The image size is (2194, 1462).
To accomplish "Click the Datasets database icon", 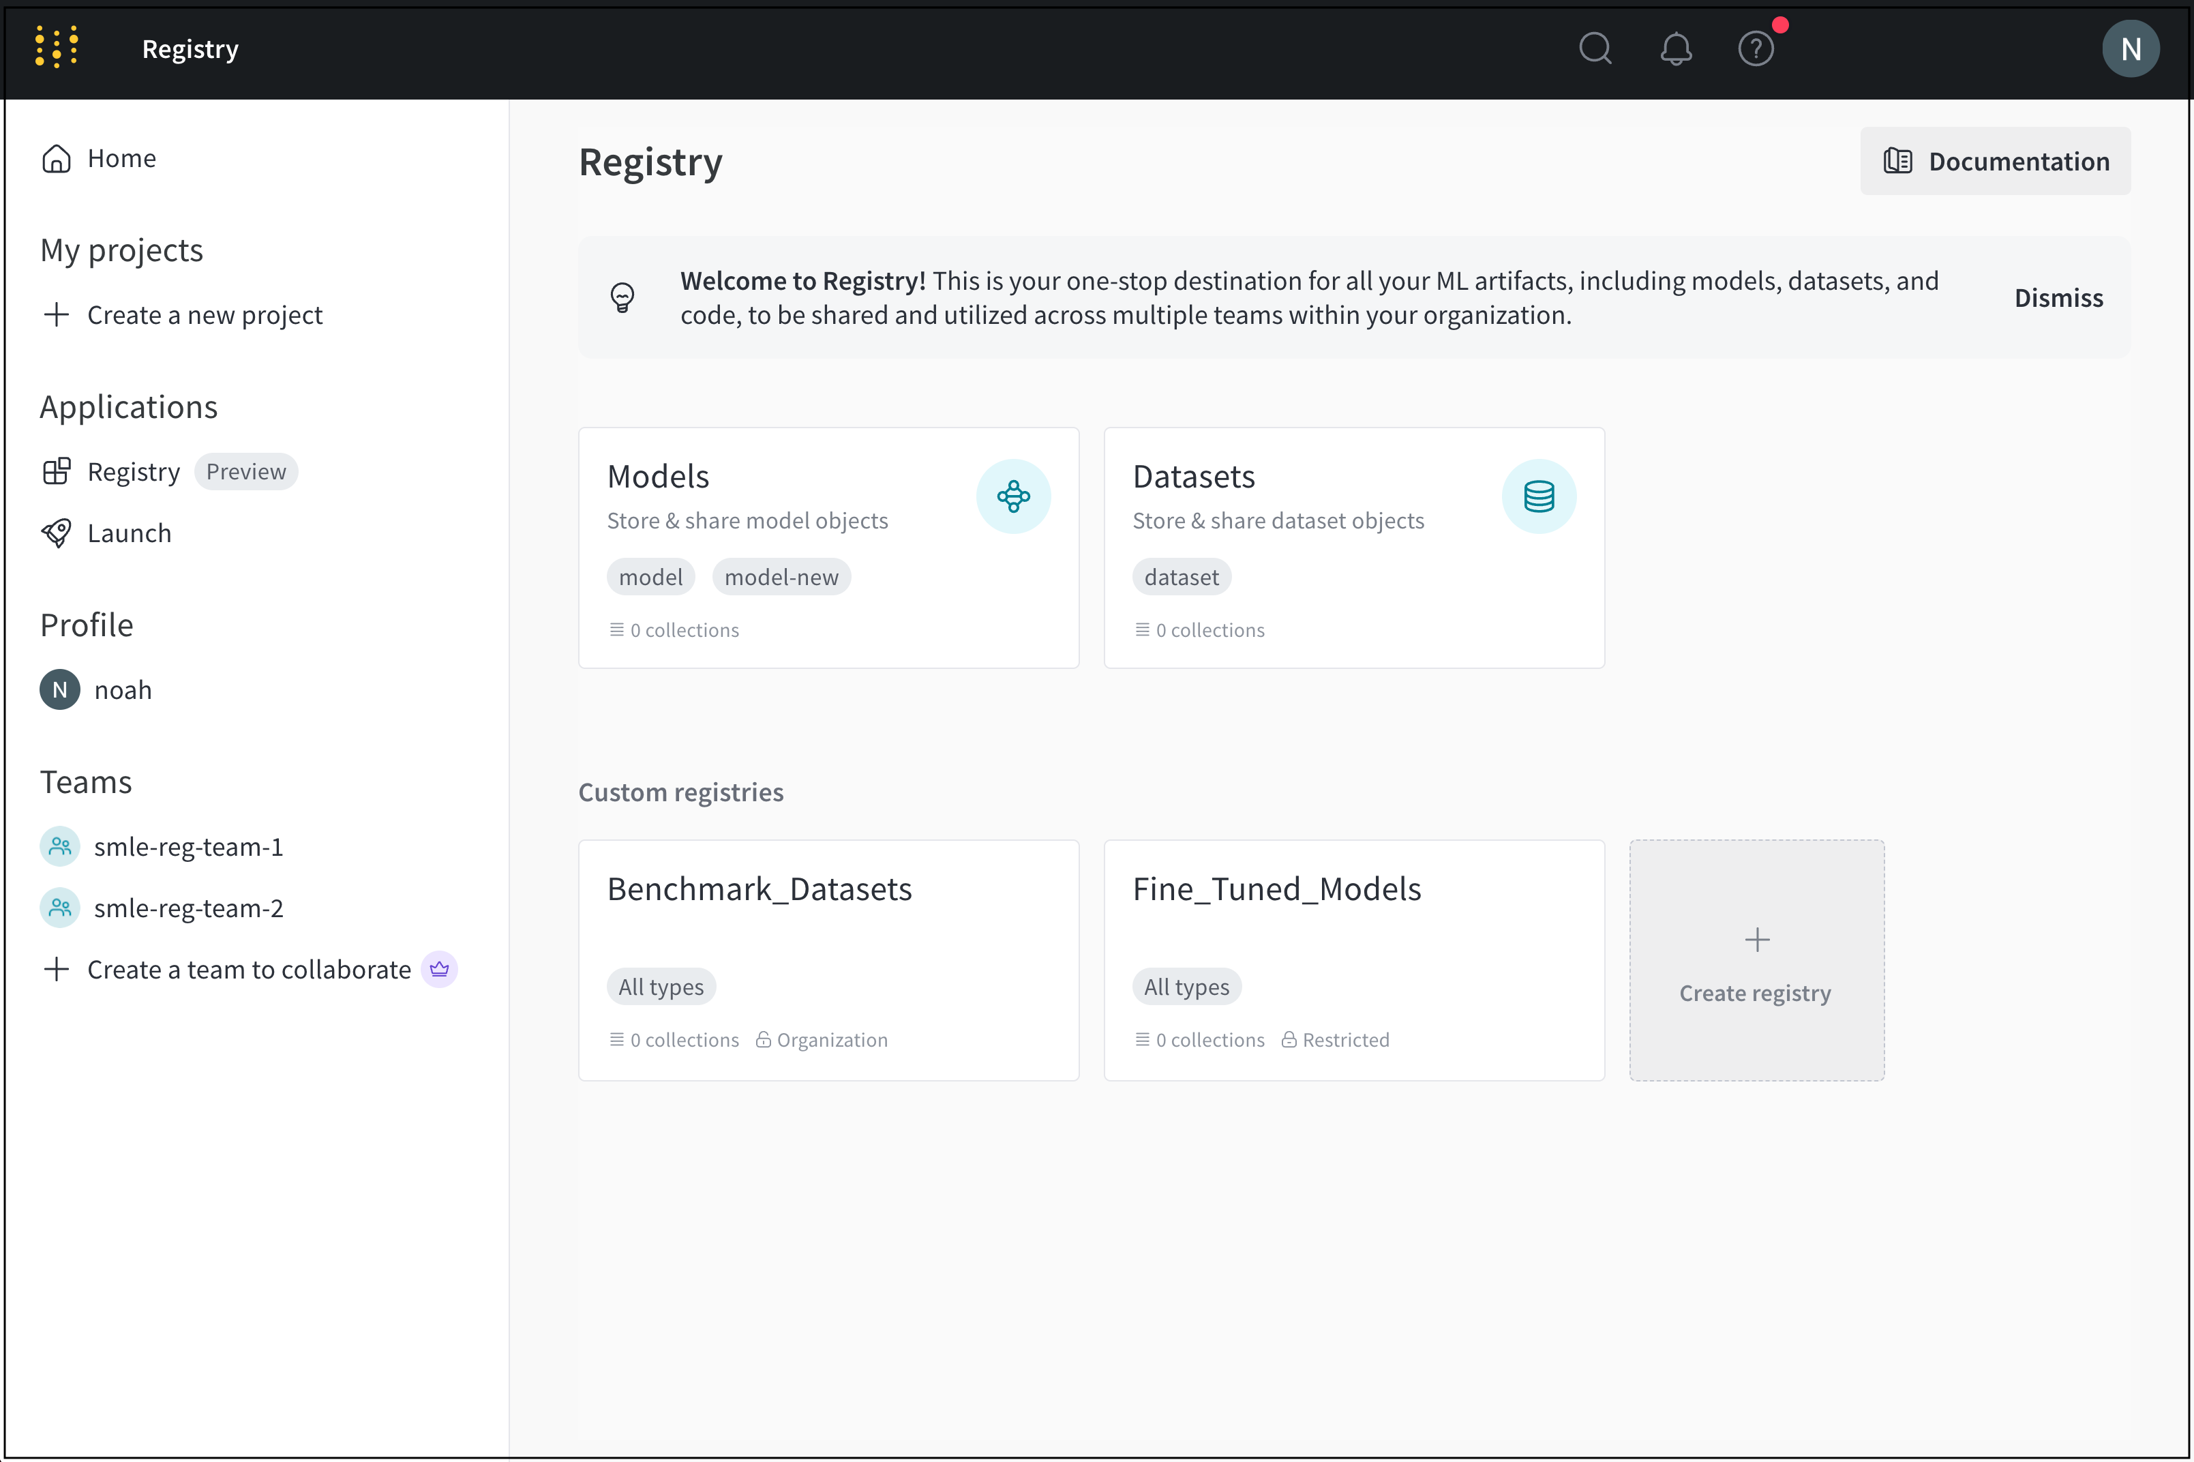I will [x=1538, y=496].
